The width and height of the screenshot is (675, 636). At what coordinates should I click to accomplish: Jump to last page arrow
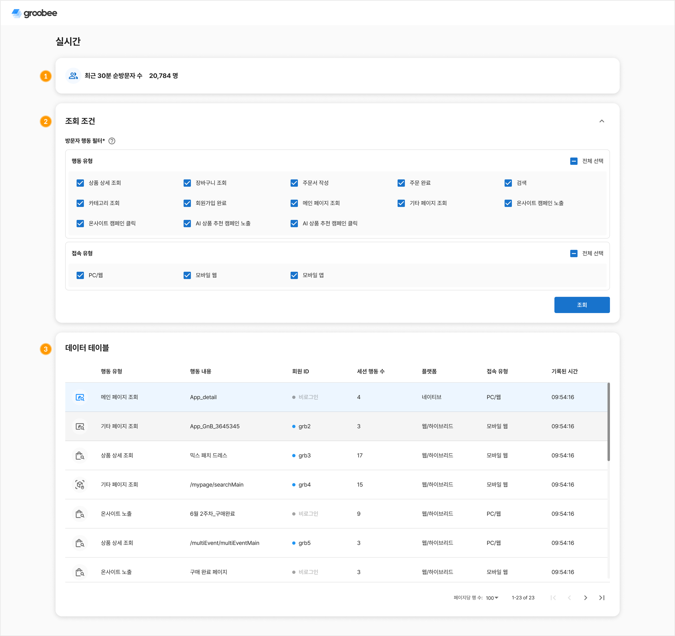pyautogui.click(x=602, y=598)
